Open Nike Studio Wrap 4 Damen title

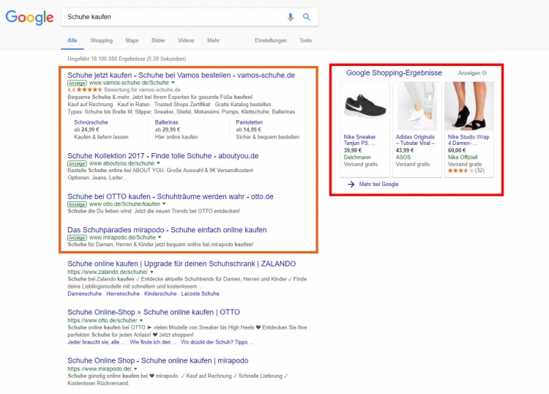468,140
